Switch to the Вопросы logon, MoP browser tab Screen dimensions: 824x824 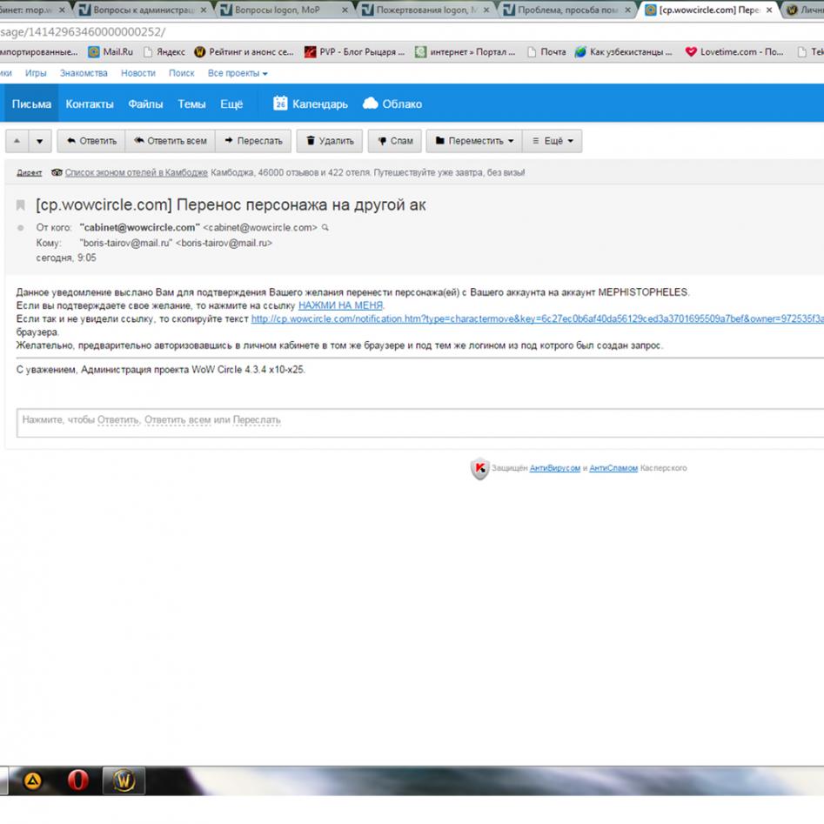[x=285, y=10]
